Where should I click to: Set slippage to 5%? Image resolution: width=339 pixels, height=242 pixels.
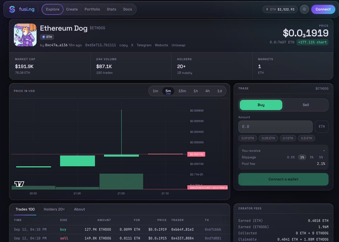pos(321,157)
